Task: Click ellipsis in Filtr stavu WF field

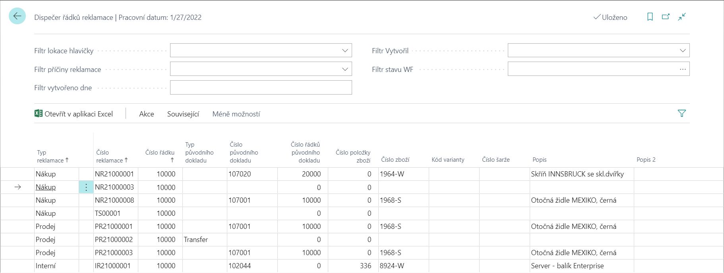Action: click(683, 69)
